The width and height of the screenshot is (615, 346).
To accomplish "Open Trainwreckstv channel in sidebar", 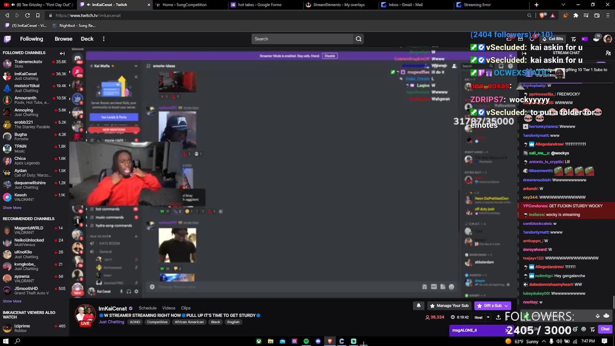I will [35, 64].
